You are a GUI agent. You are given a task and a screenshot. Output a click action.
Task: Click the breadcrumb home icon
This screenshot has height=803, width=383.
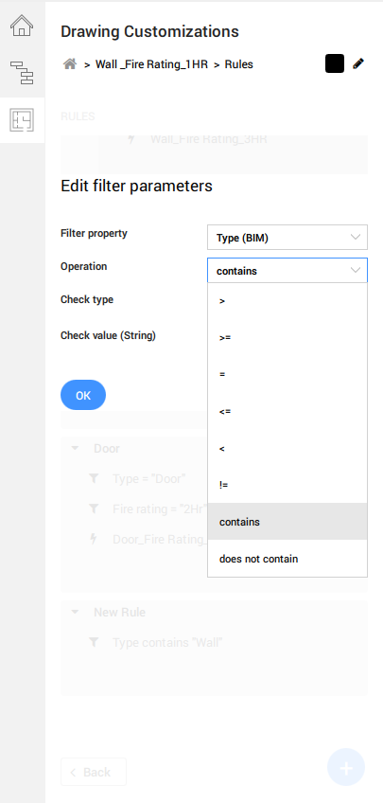click(70, 64)
